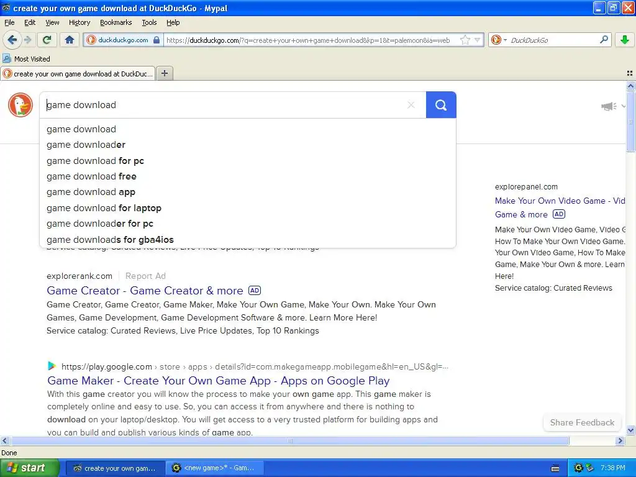Click the Report Ad link

[145, 276]
